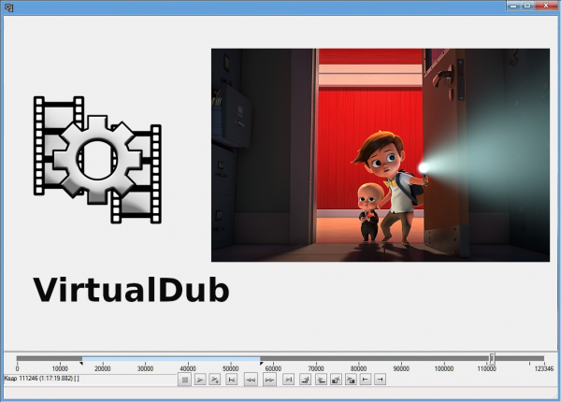Click the timeline slider thumb near 111246
The image size is (561, 402).
click(493, 358)
